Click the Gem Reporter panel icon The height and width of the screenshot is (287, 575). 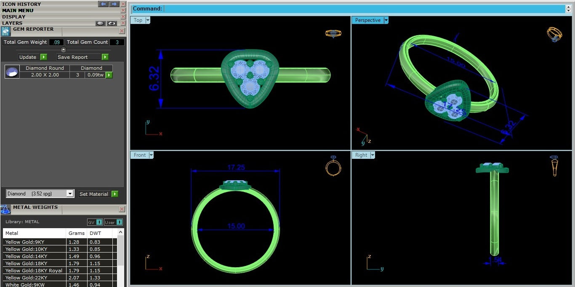pyautogui.click(x=6, y=31)
